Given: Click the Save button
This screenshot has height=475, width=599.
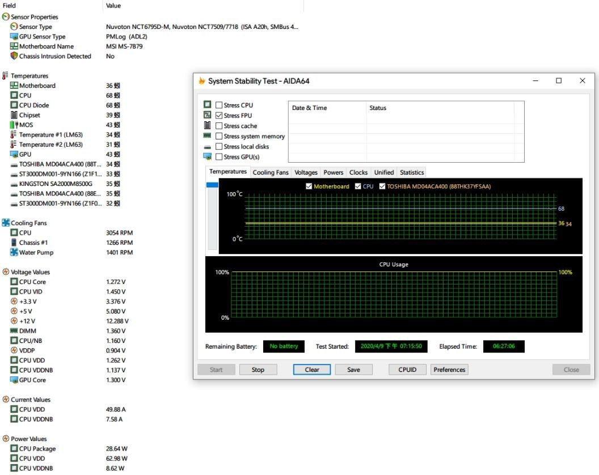Looking at the screenshot, I should (353, 370).
